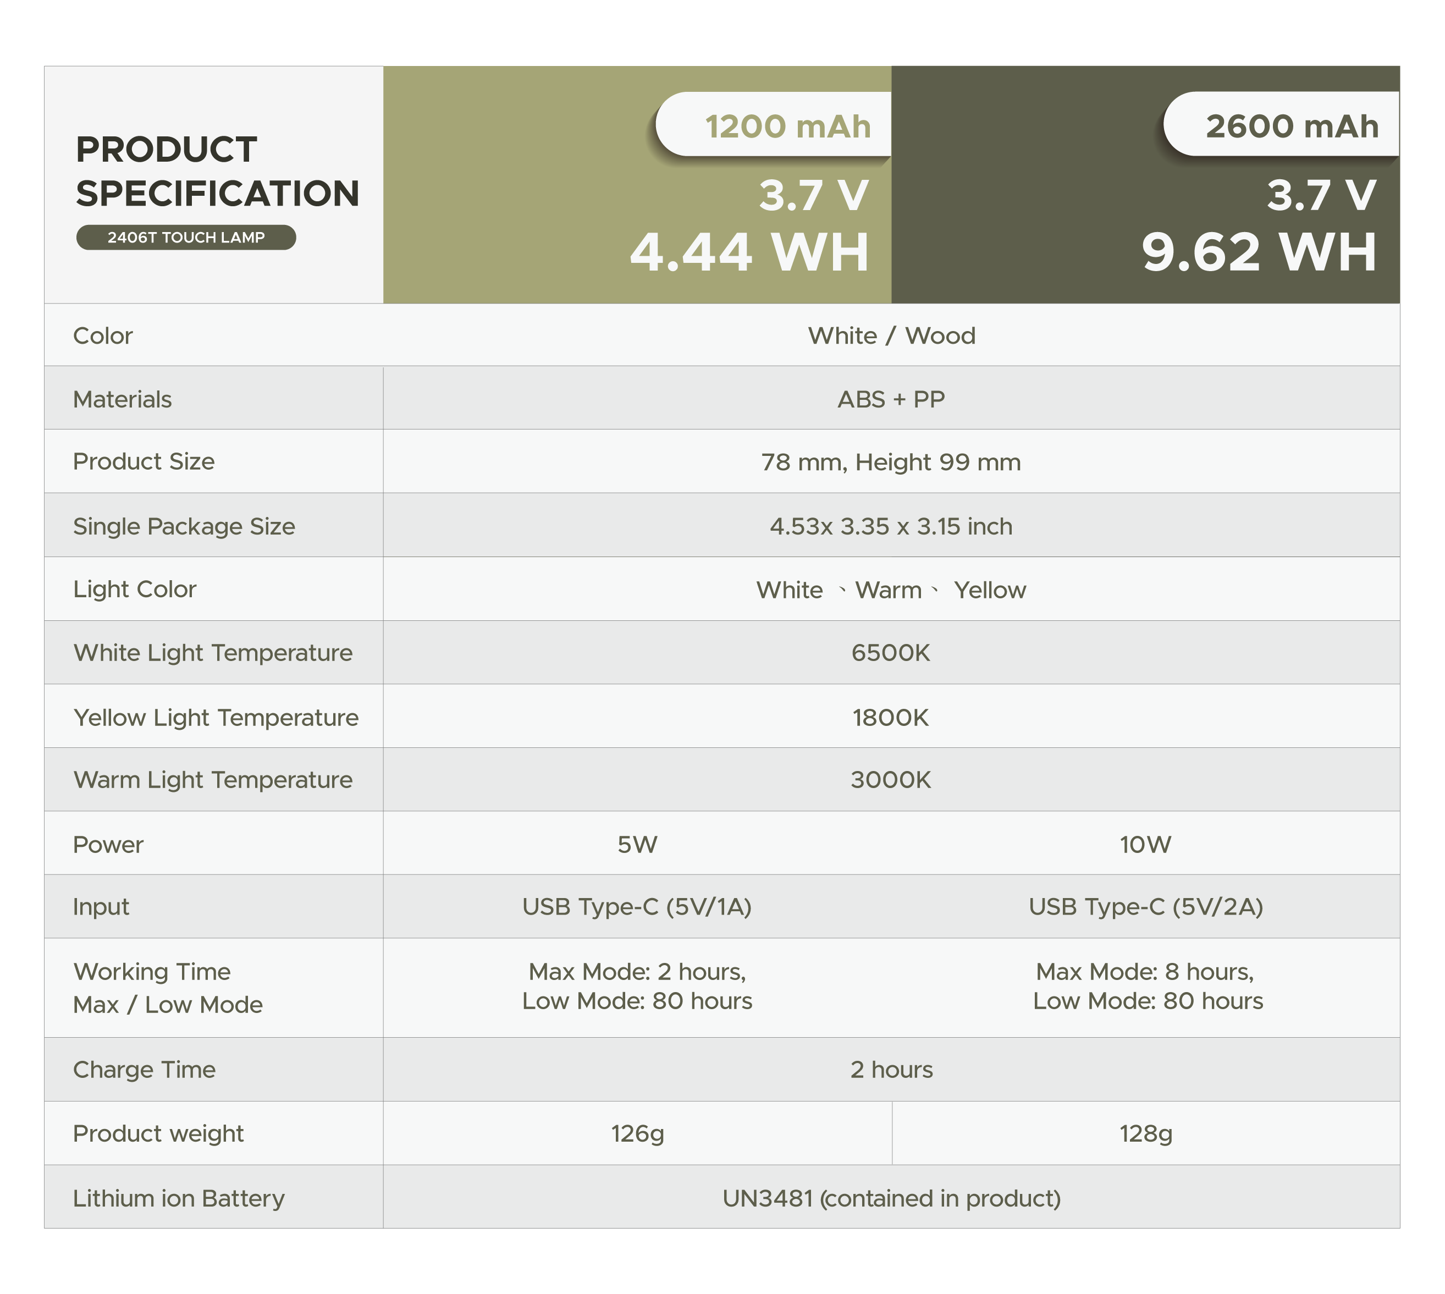Select the UN3481 battery text
This screenshot has width=1445, height=1294.
(891, 1198)
